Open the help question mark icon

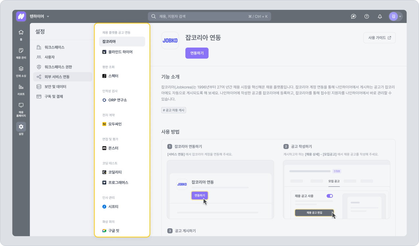pos(367,16)
